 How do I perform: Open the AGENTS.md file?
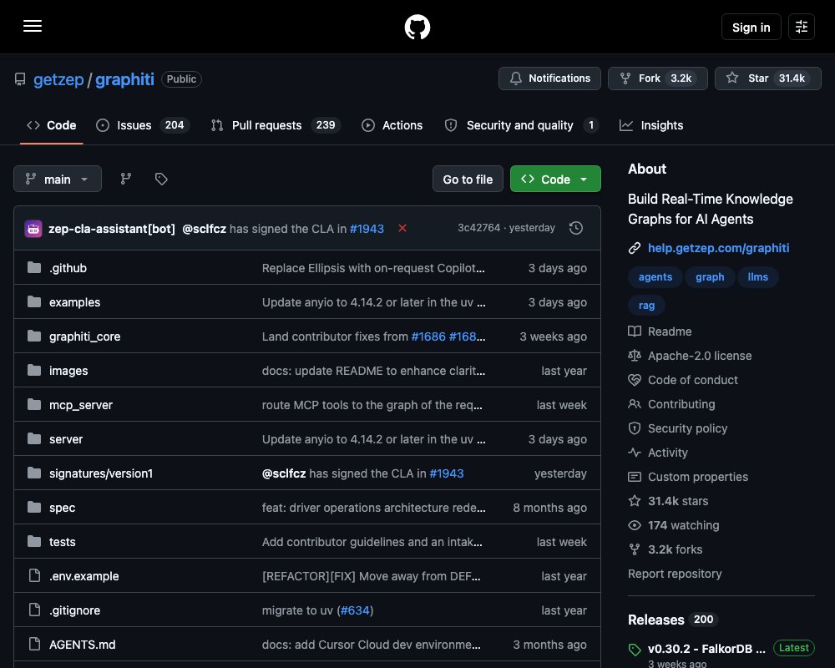click(x=82, y=645)
